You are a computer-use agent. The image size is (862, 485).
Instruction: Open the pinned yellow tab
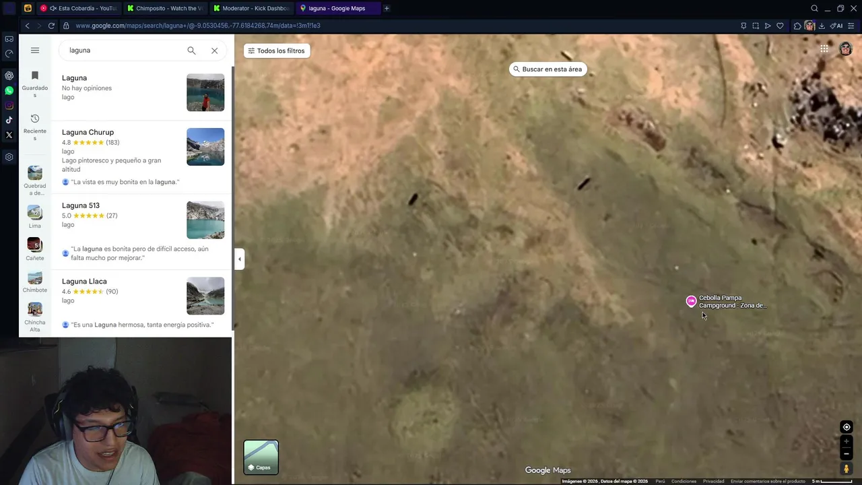(28, 8)
